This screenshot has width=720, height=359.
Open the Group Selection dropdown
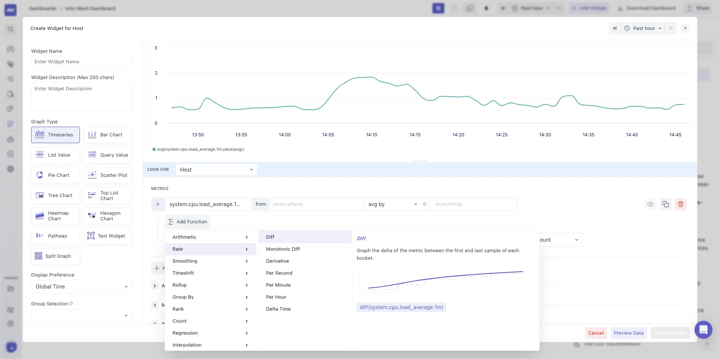(x=81, y=316)
